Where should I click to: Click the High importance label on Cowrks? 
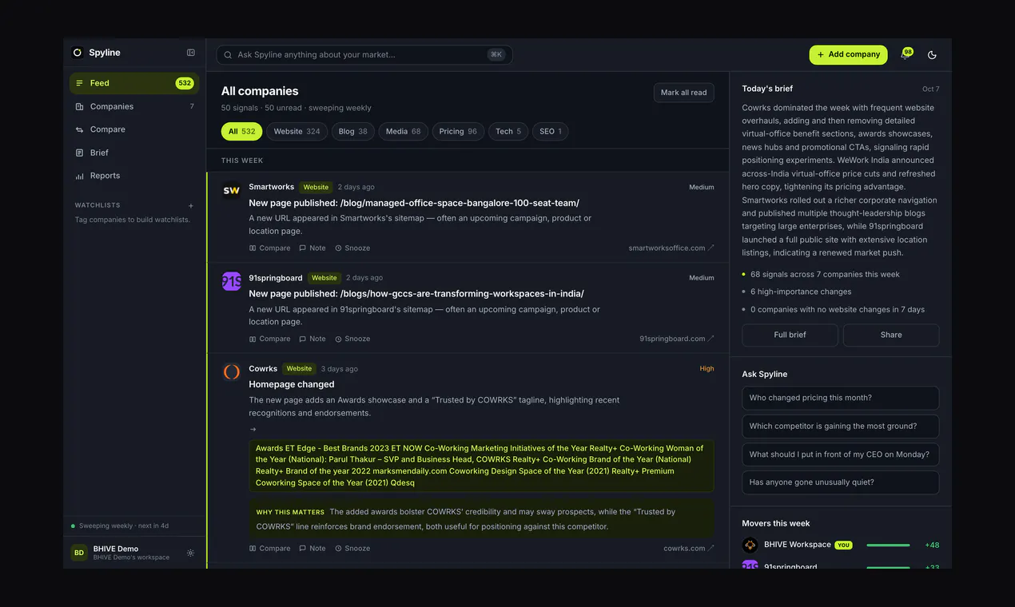tap(707, 369)
